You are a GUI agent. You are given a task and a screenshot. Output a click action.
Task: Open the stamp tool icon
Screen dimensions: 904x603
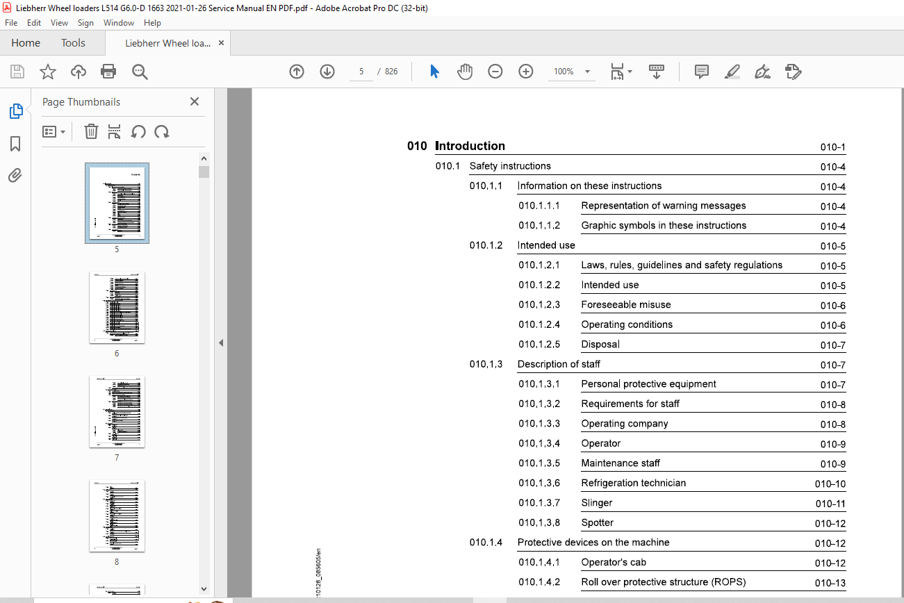click(793, 72)
